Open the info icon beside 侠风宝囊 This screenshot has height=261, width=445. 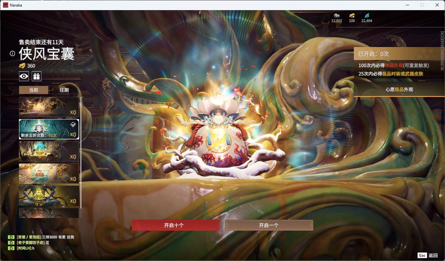tap(12, 53)
